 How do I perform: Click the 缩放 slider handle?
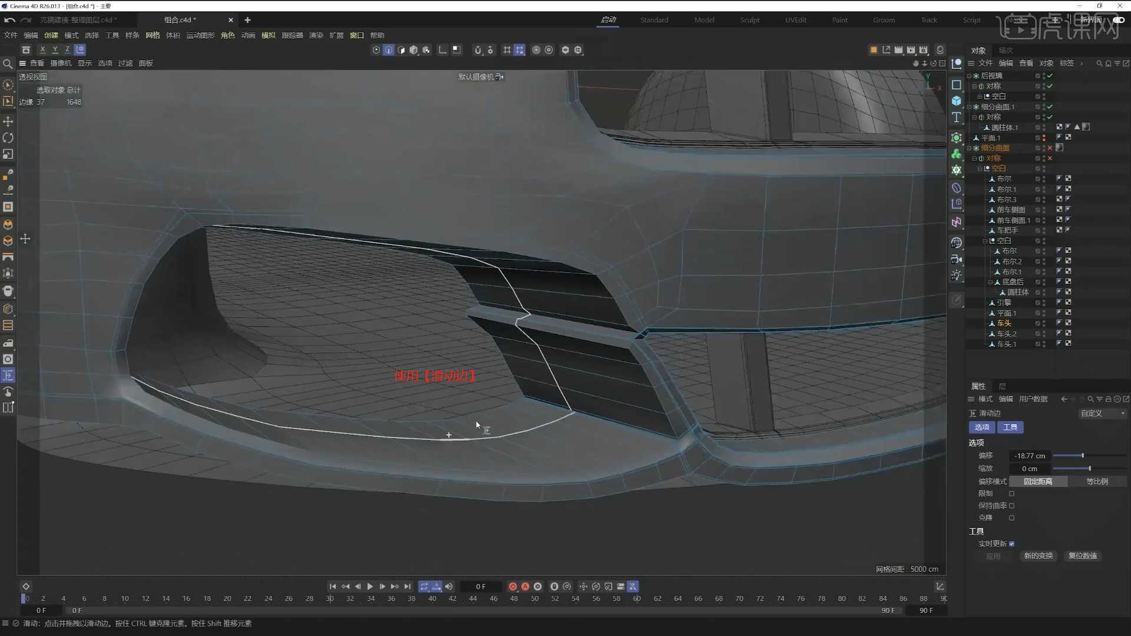[x=1090, y=469]
